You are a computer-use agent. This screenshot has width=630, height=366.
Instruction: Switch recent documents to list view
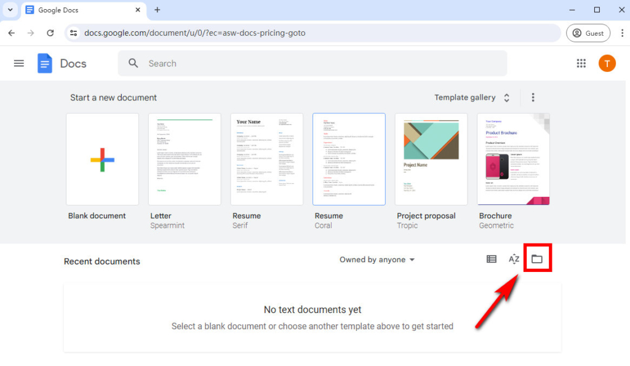[x=491, y=259]
